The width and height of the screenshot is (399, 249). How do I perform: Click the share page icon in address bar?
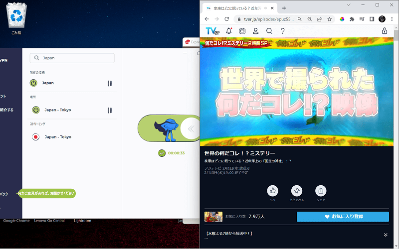319,19
